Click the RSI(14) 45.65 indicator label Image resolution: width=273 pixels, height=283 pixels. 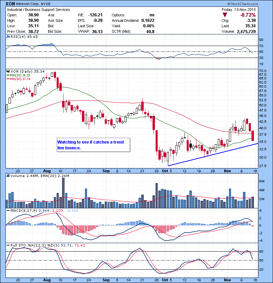[24, 36]
